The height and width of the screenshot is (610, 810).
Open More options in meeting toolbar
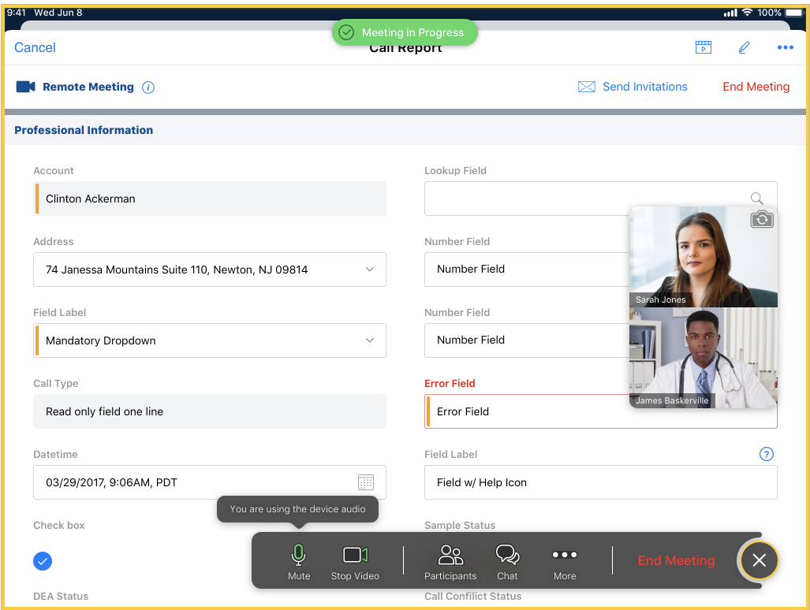(565, 561)
